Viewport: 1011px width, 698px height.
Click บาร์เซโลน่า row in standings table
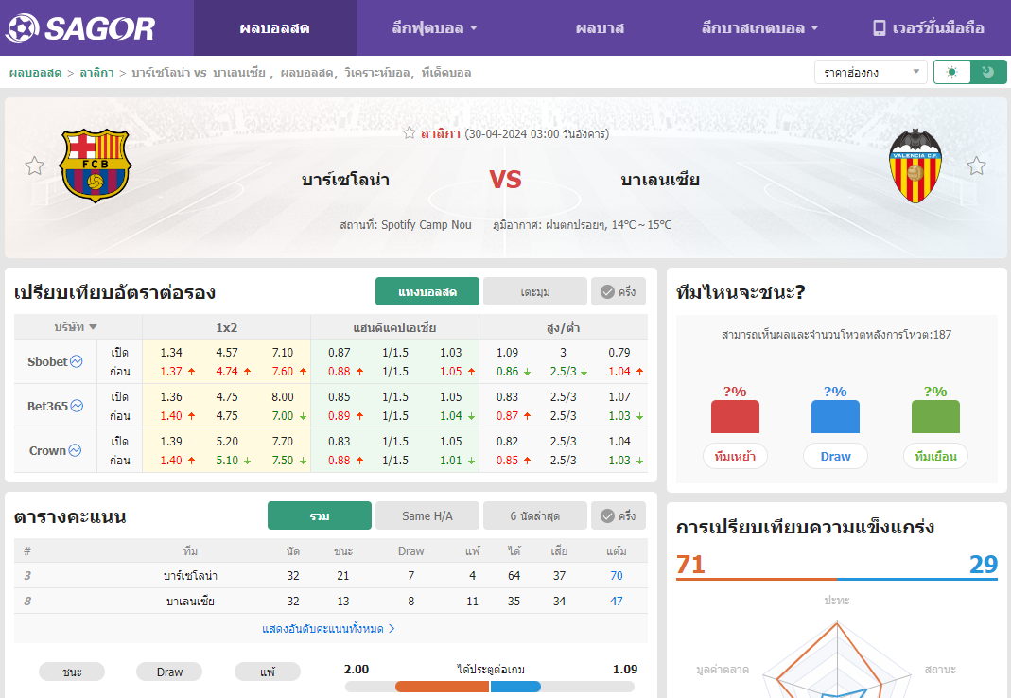331,575
